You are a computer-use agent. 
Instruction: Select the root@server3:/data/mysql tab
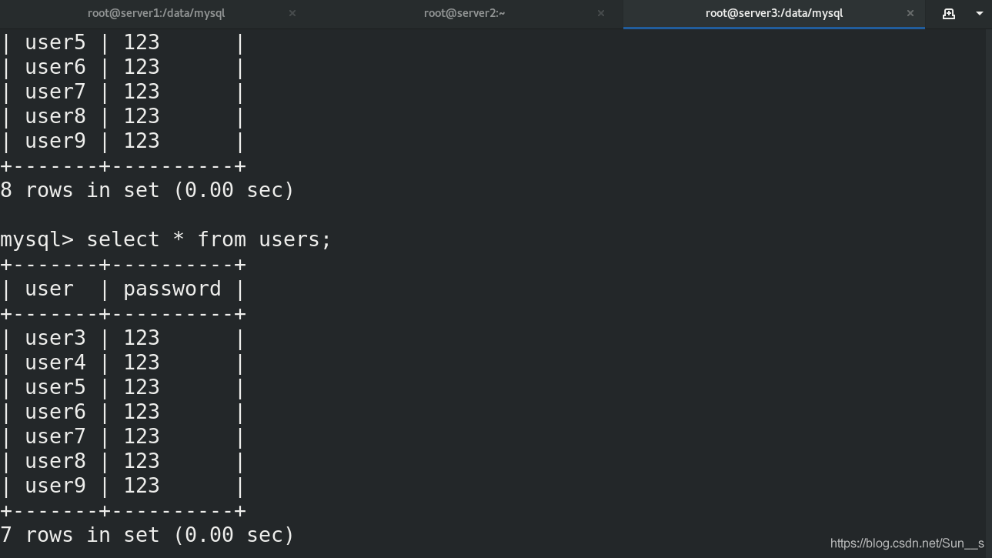[774, 13]
